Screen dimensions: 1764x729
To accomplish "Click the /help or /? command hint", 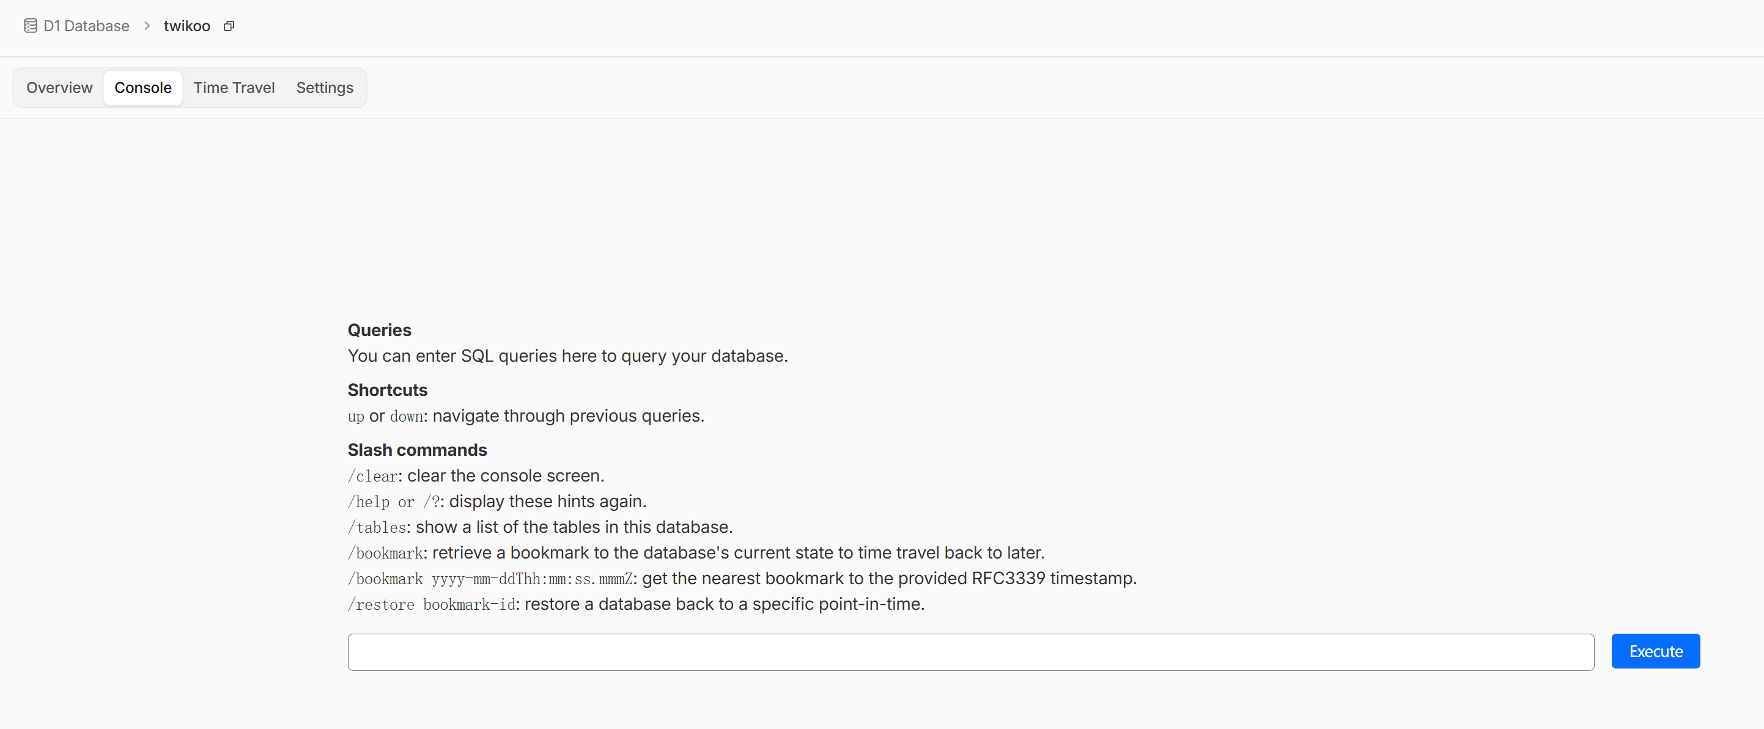I will point(394,502).
